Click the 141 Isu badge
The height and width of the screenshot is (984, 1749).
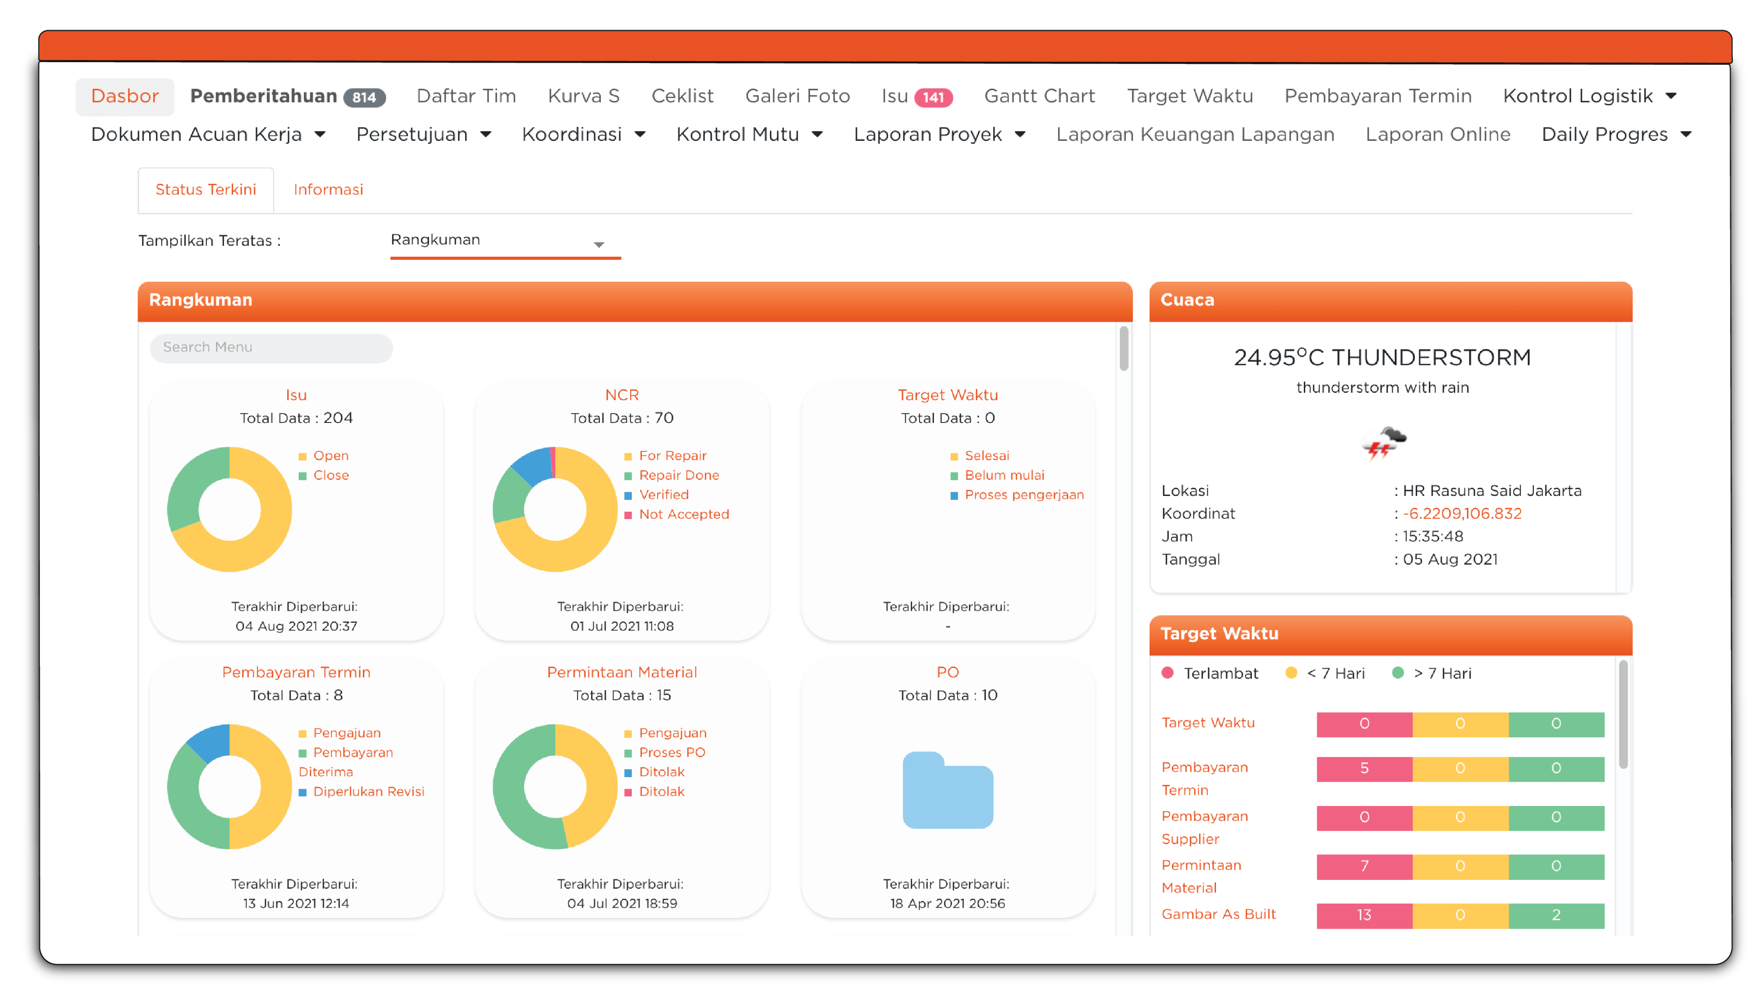click(x=934, y=97)
